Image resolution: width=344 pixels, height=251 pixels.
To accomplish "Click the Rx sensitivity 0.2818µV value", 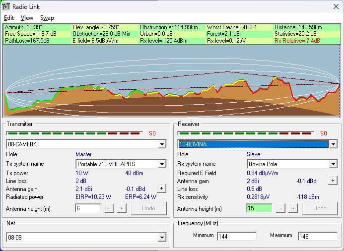I will (258, 196).
